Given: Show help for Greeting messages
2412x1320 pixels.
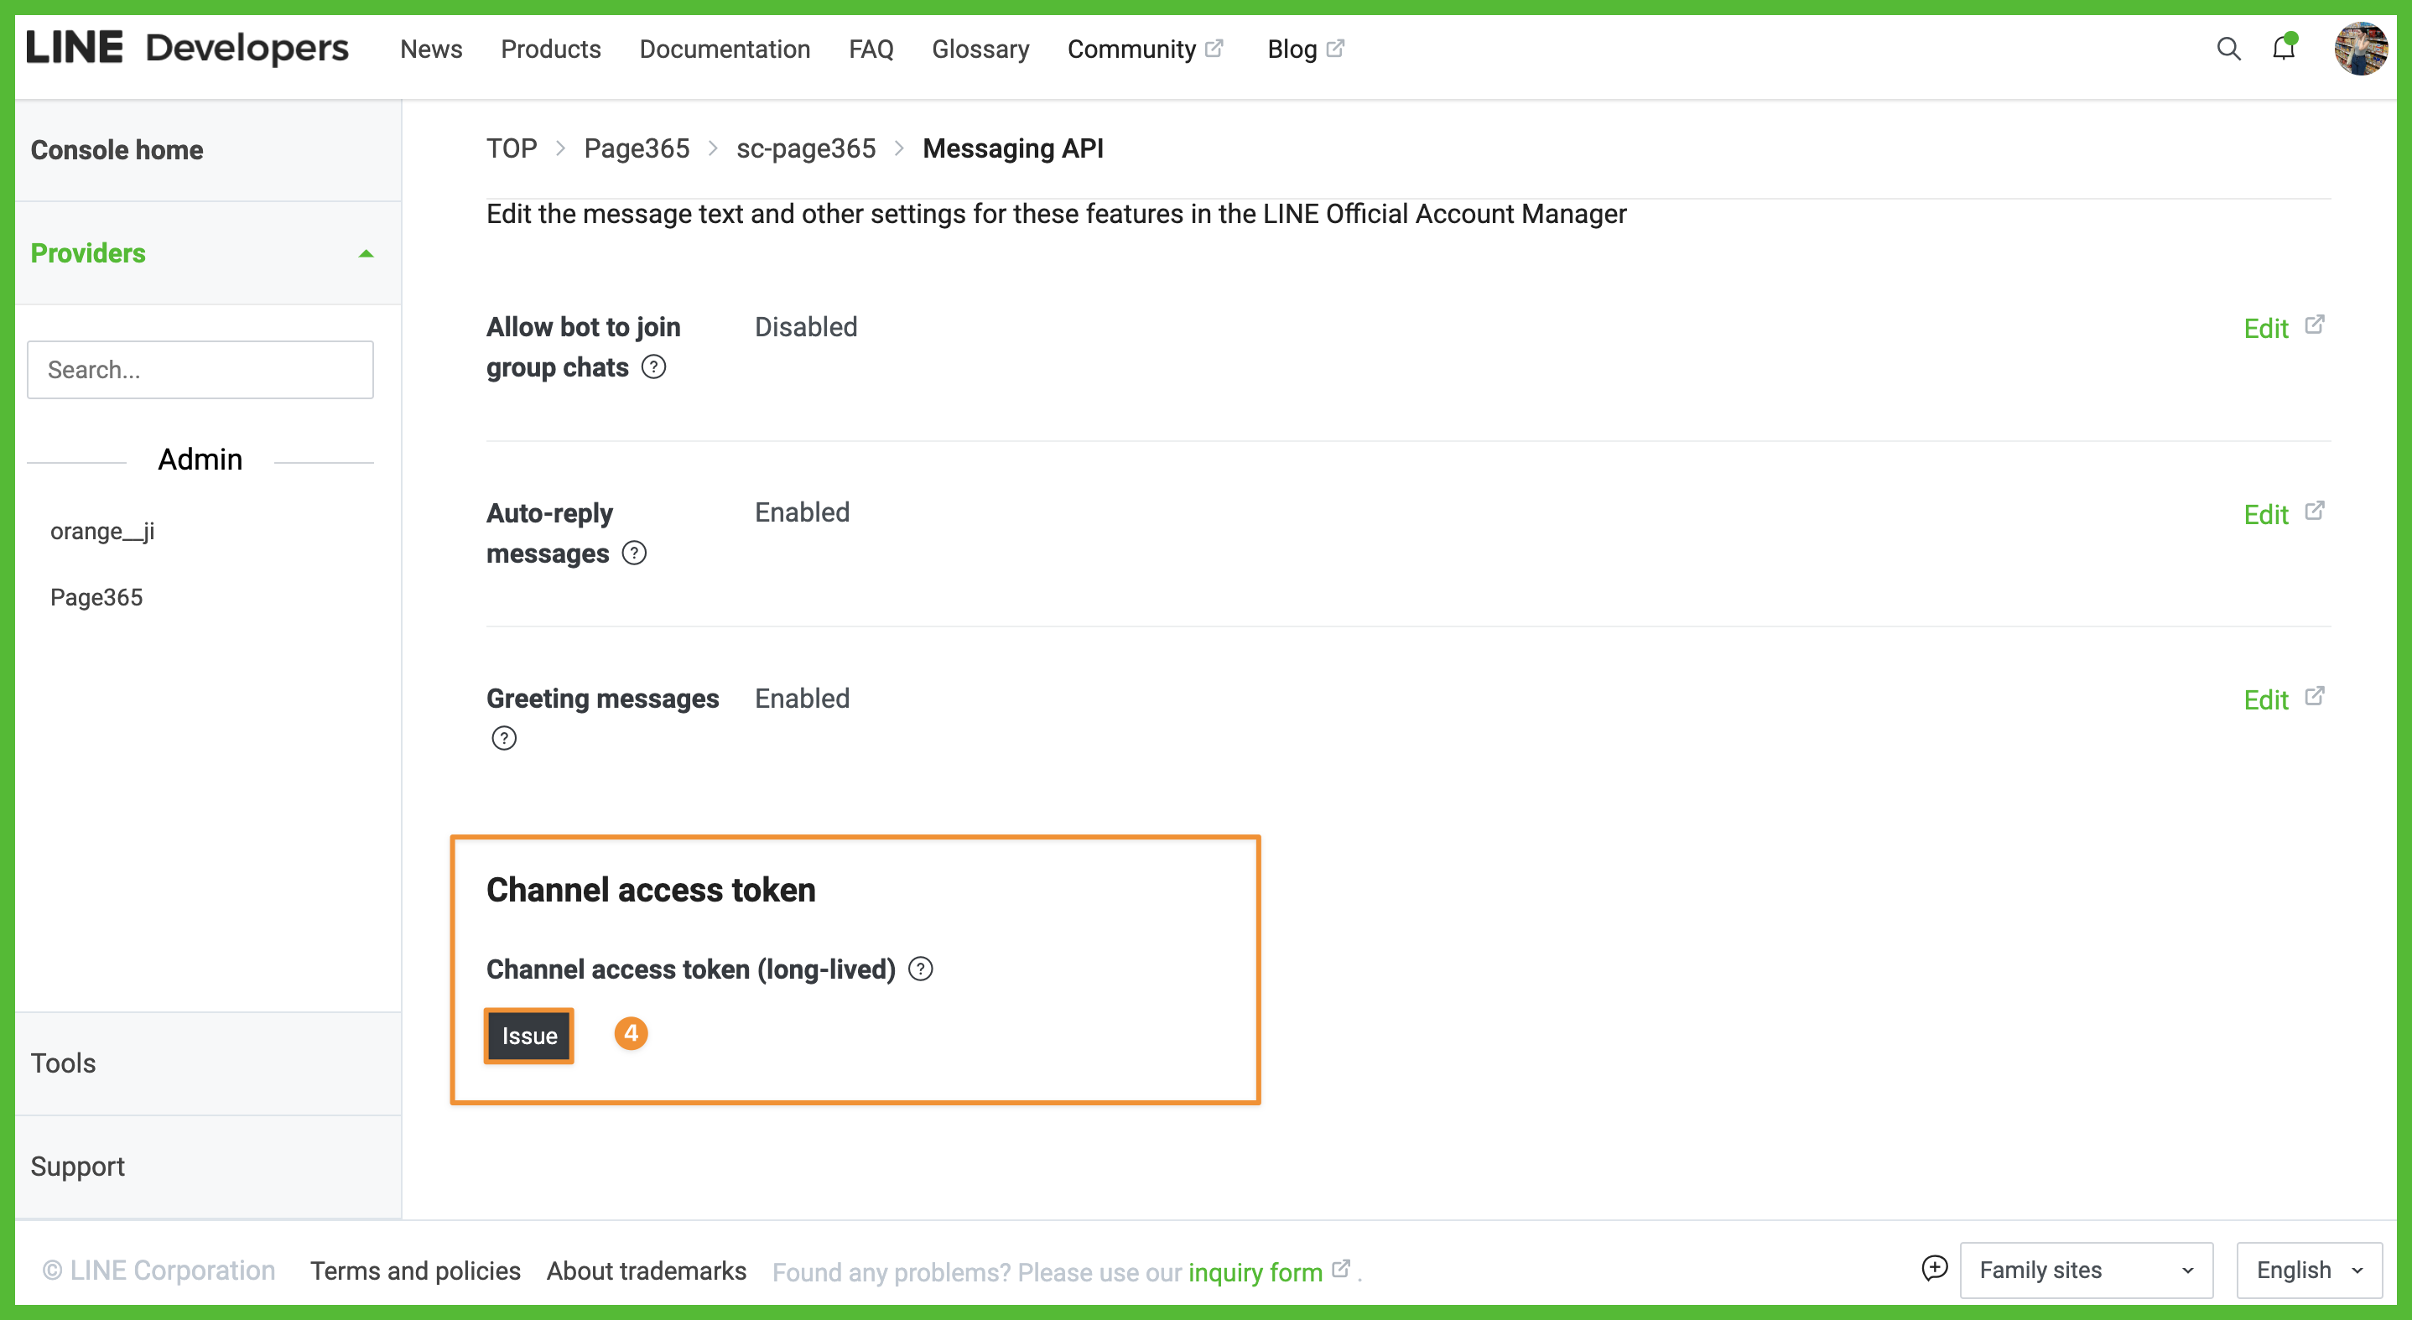Looking at the screenshot, I should (x=504, y=739).
